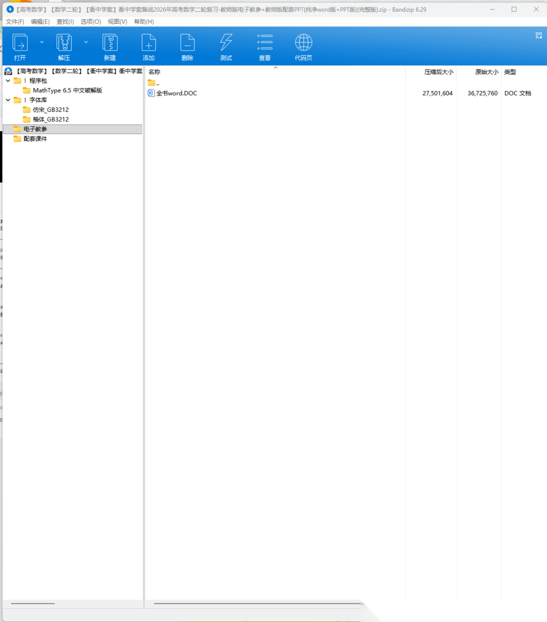Click the Test (测试) lightning icon

tap(226, 44)
